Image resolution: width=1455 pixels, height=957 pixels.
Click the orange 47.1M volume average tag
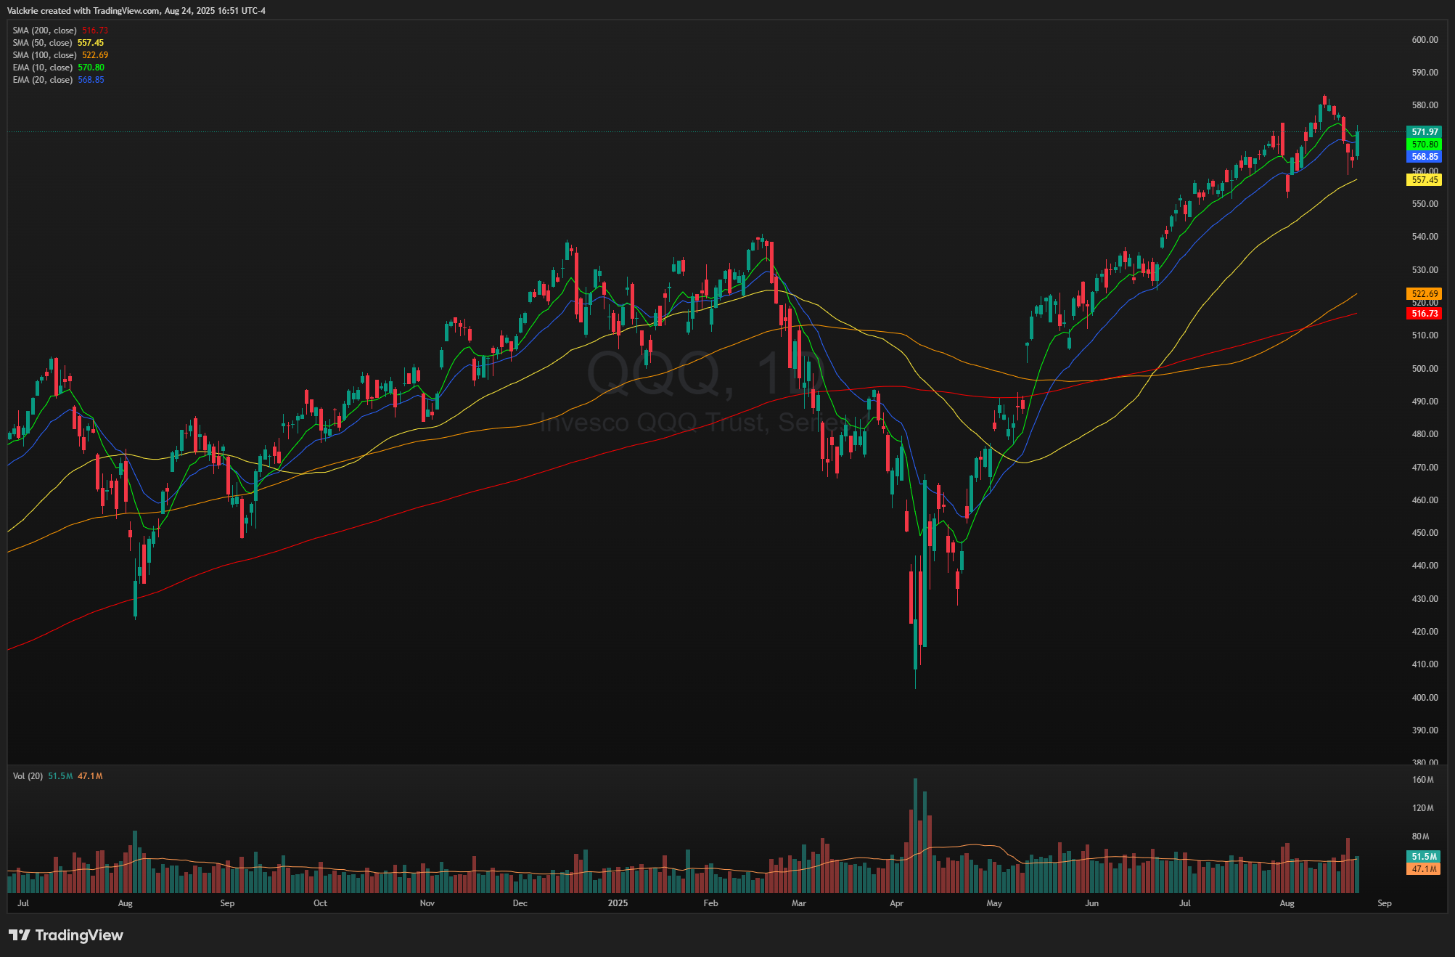(x=1424, y=869)
